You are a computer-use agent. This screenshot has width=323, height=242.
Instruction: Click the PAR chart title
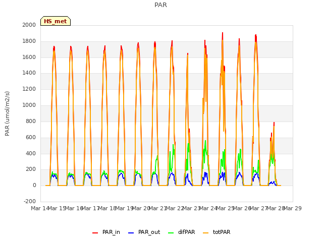point(160,5)
